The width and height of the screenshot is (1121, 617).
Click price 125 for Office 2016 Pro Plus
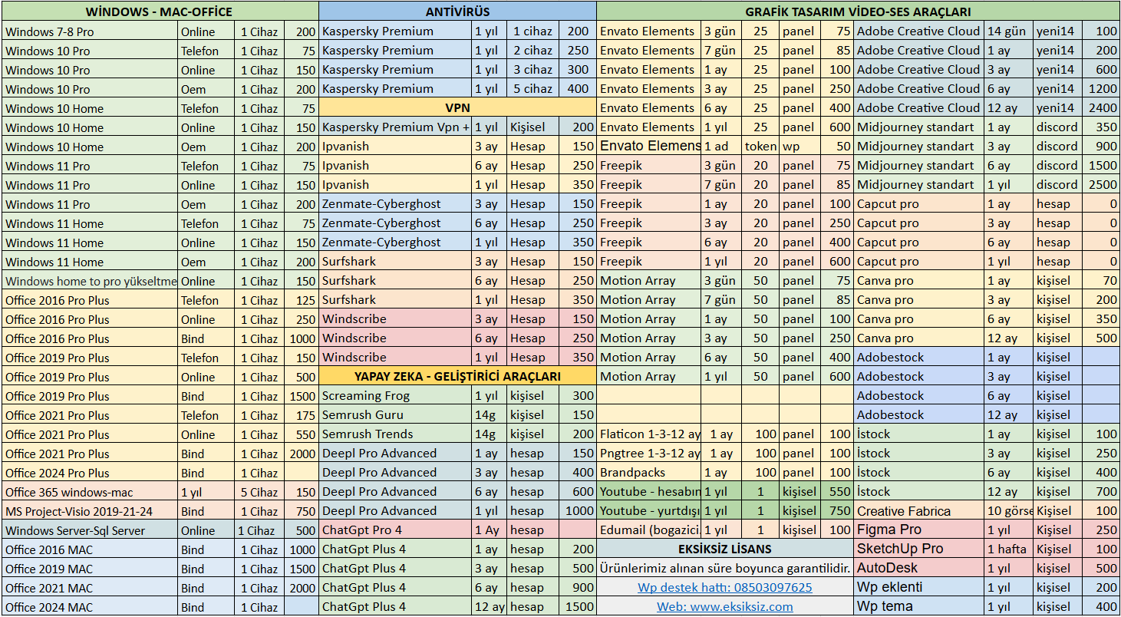click(301, 300)
